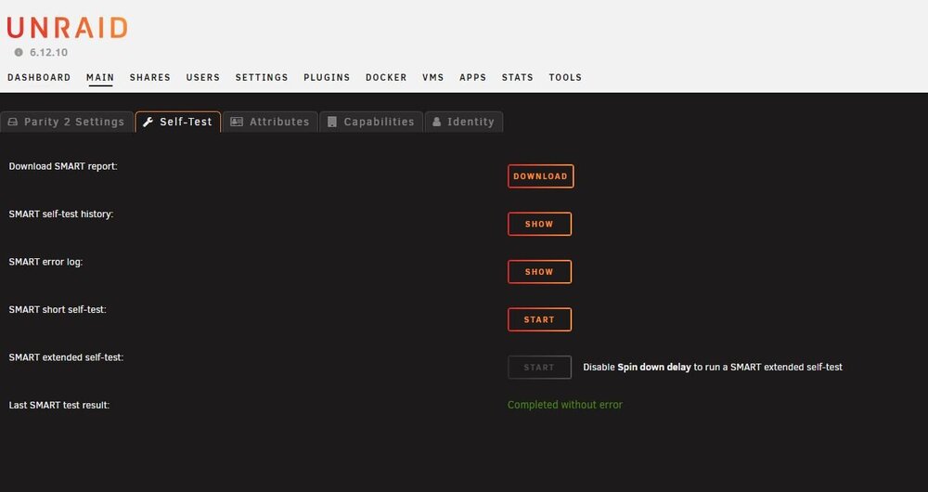Click the 'Last SMART test result:' label
928x492 pixels.
click(59, 405)
